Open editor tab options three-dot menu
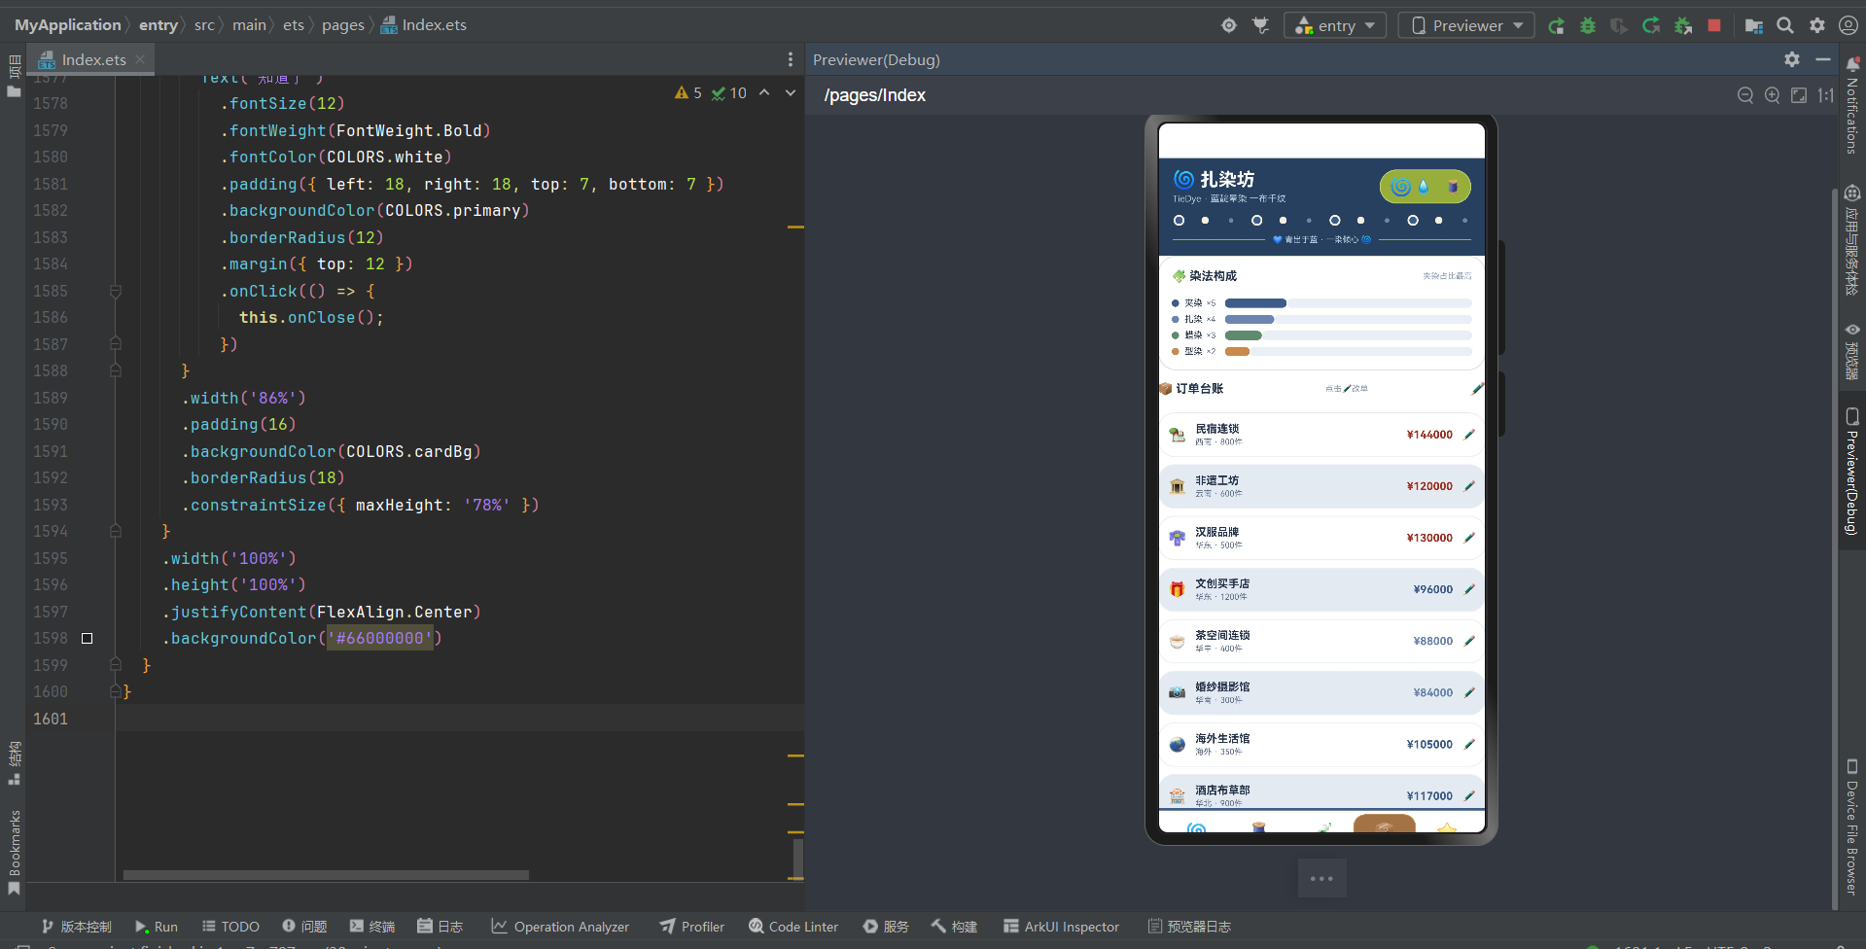 [791, 59]
